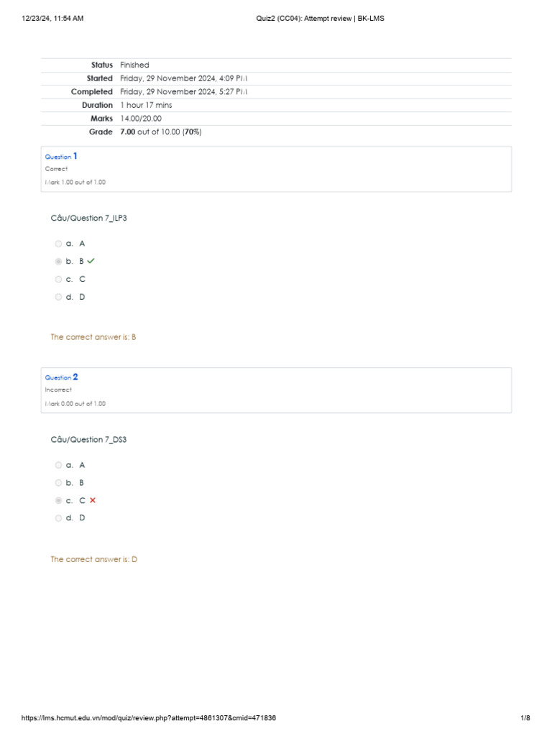Click 'The correct answer is: D' feedback text
Image resolution: width=552 pixels, height=736 pixels.
pos(93,559)
